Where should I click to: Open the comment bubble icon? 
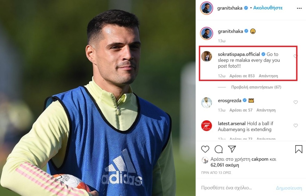[219, 149]
